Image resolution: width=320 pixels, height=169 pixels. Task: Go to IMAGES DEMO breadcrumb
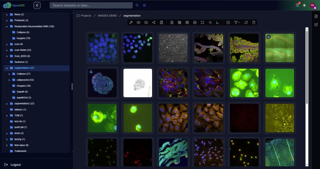point(107,15)
